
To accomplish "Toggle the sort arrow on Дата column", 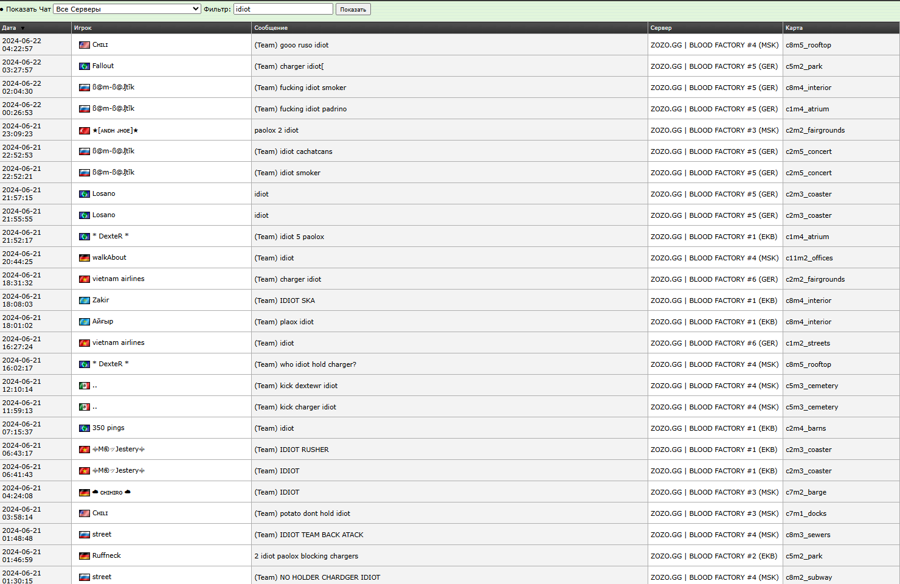I will pos(23,28).
